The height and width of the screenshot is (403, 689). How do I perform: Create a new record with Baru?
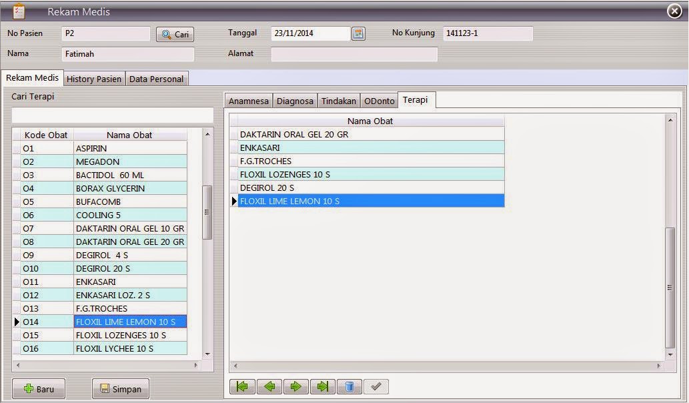pos(38,388)
